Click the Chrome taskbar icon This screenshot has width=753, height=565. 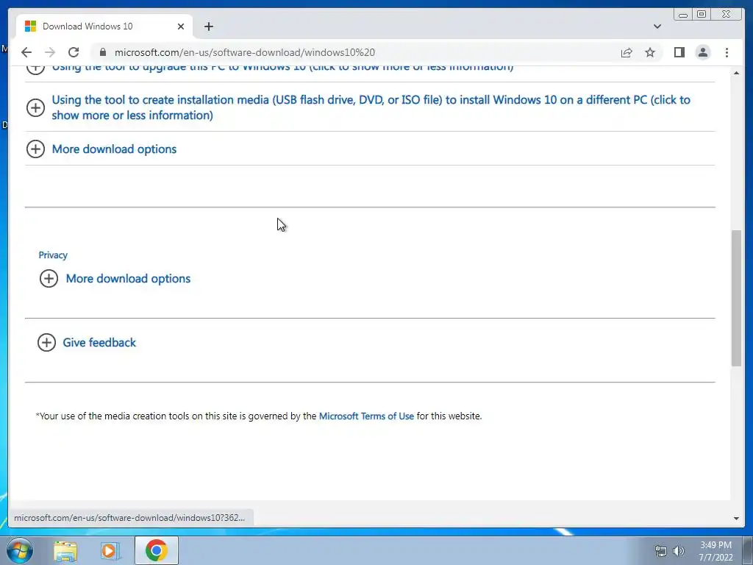[156, 550]
